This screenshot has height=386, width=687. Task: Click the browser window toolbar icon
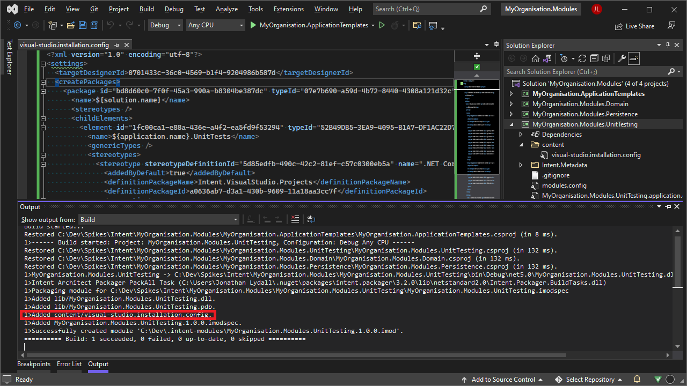point(433,25)
